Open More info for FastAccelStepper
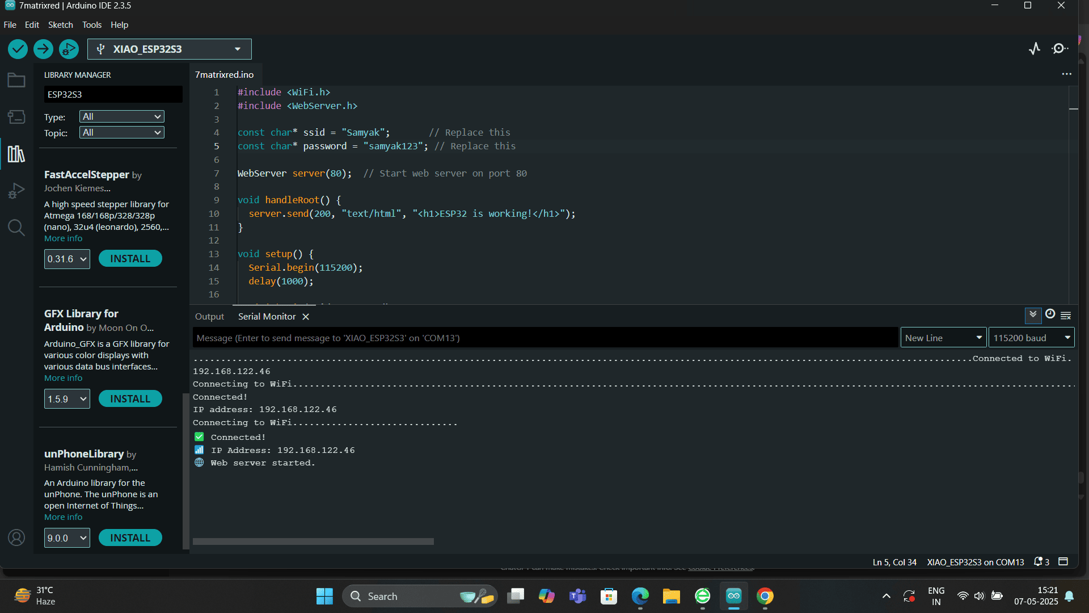 click(63, 238)
